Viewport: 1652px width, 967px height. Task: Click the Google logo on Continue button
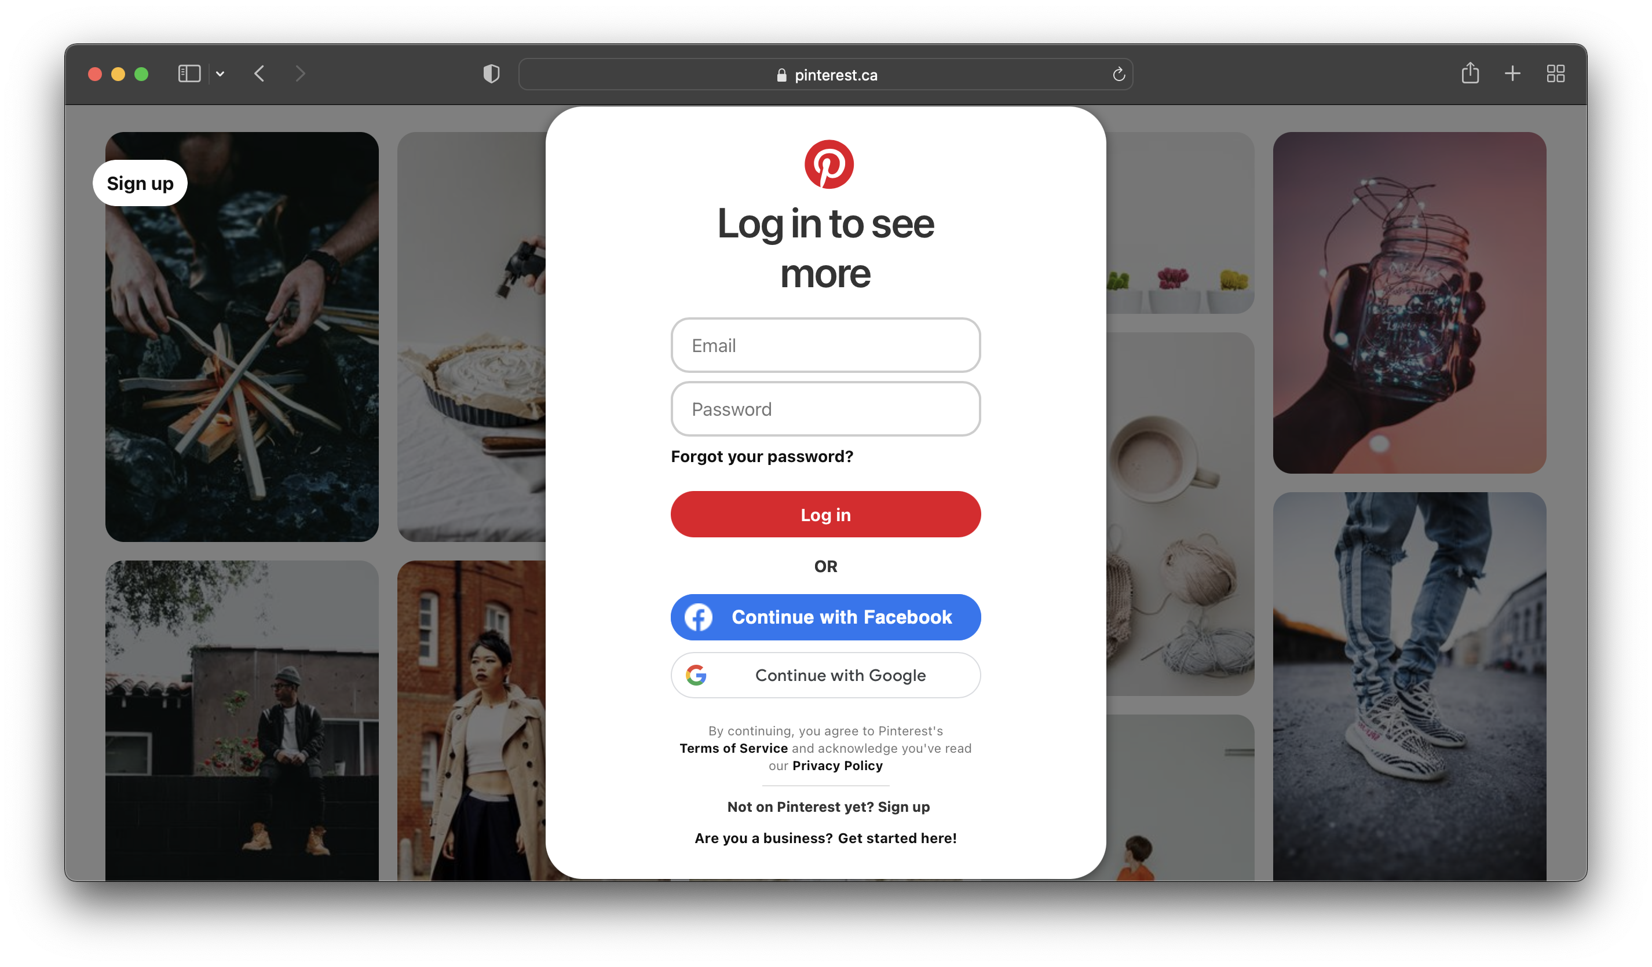(x=695, y=676)
